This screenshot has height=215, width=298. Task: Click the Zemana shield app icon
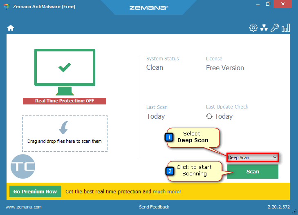tap(7, 7)
